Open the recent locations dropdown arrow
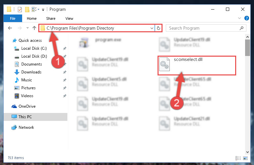Screen dimensions: 254x165 click(27, 28)
